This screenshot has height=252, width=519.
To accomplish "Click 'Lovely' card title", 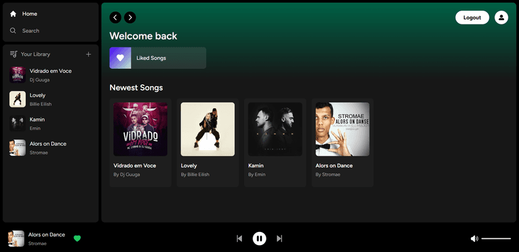I will [189, 166].
